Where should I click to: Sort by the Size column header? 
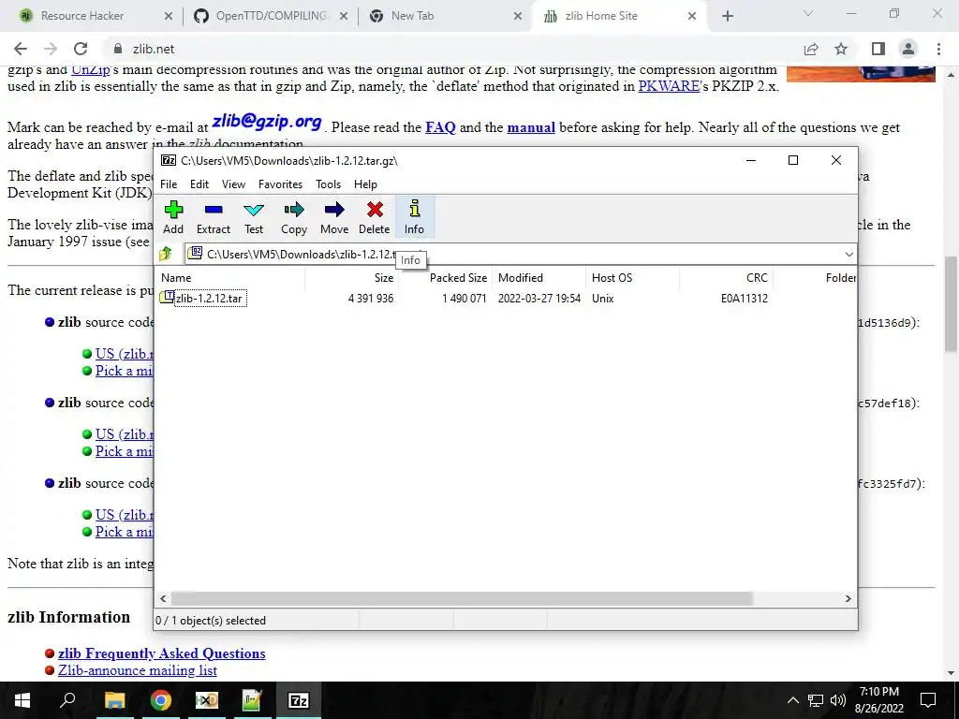pyautogui.click(x=352, y=277)
